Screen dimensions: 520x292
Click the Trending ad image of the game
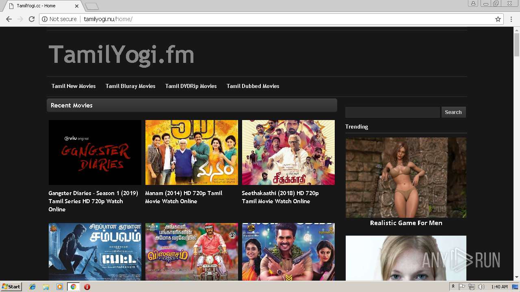[x=406, y=177]
